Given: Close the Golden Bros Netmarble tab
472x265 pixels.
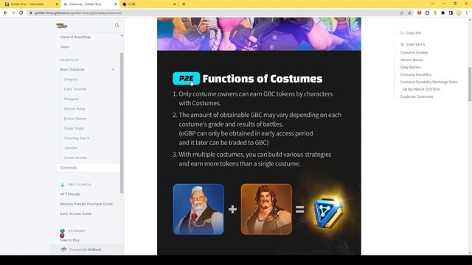Looking at the screenshot, I should (x=57, y=4).
